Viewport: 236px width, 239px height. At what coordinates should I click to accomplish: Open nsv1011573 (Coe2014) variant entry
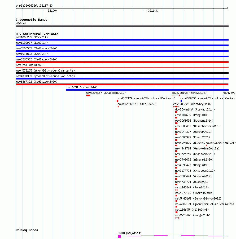click(x=32, y=54)
